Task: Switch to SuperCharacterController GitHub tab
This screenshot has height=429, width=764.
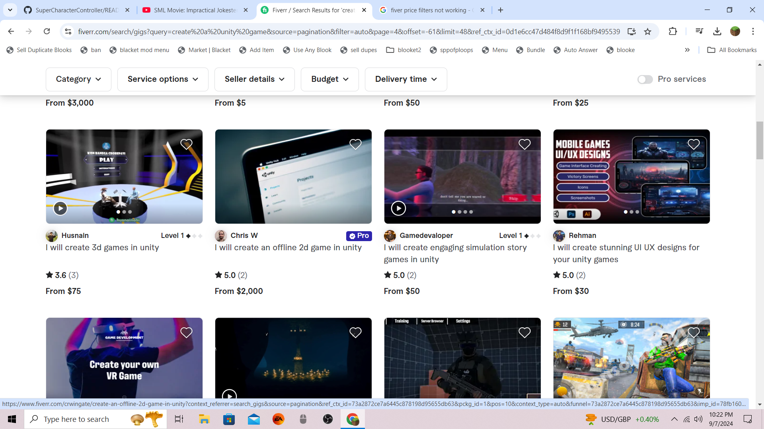Action: (x=76, y=10)
